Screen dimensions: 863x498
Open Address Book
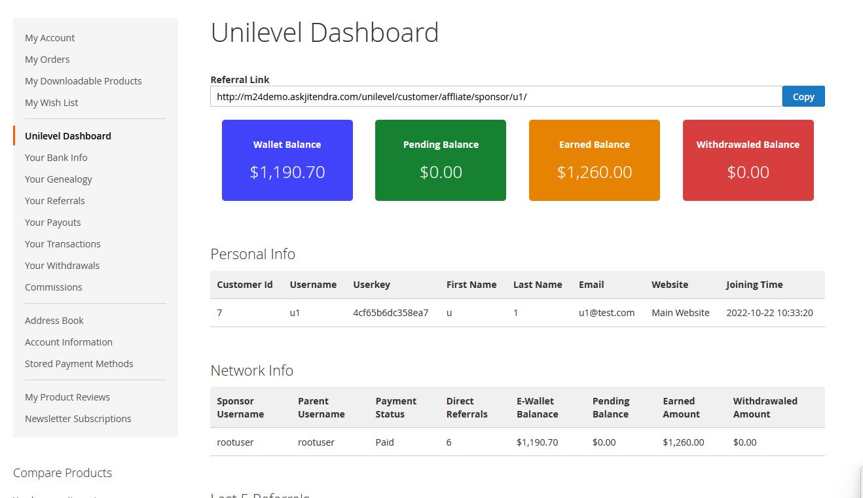tap(54, 321)
